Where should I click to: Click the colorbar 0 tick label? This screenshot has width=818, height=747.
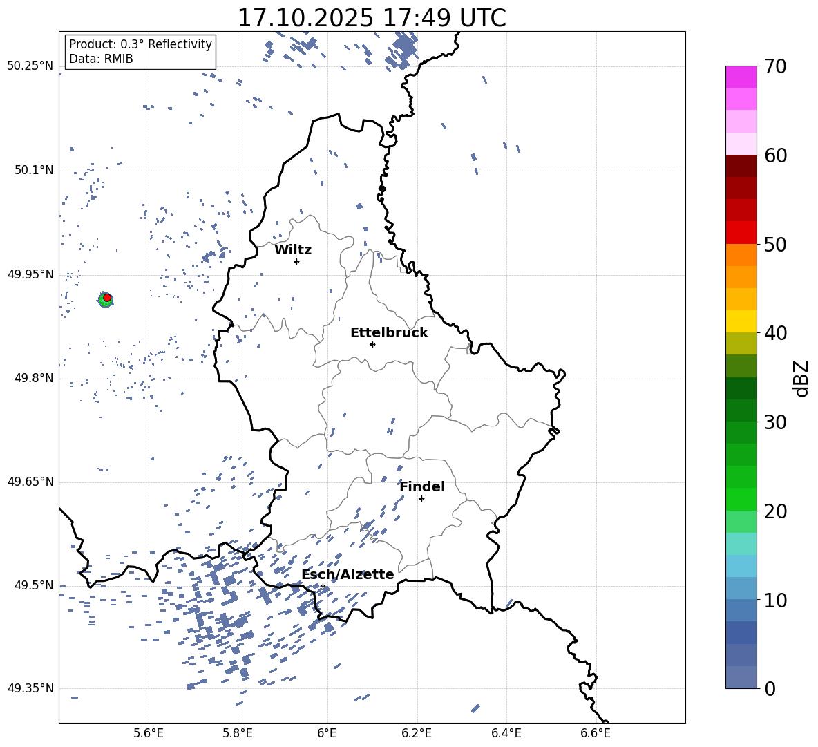click(x=770, y=688)
